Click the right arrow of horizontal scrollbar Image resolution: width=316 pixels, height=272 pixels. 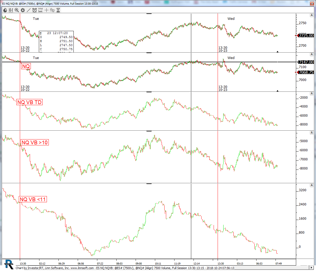(x=311, y=268)
